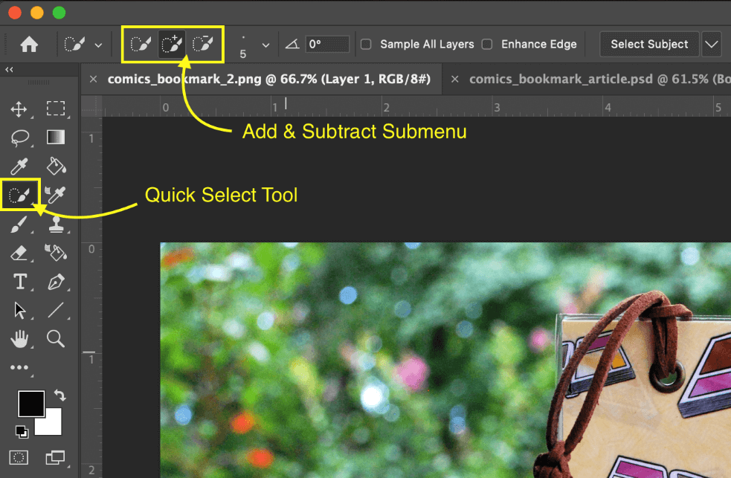Toggle Quick Mask mode
Screen dimensions: 731x478
coord(19,457)
